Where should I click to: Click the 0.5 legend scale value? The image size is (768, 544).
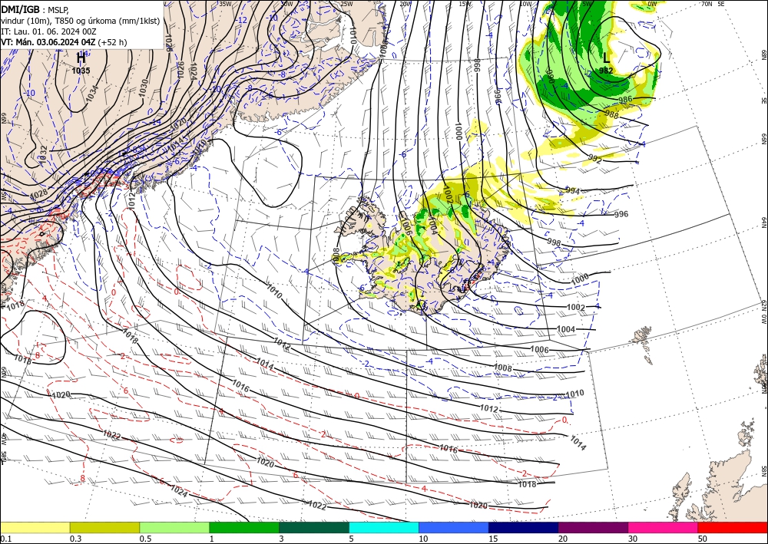coord(145,539)
